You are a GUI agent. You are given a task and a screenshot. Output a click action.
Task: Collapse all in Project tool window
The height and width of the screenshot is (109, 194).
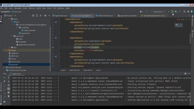(x=41, y=15)
